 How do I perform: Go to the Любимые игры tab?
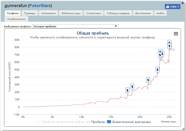tap(71, 13)
